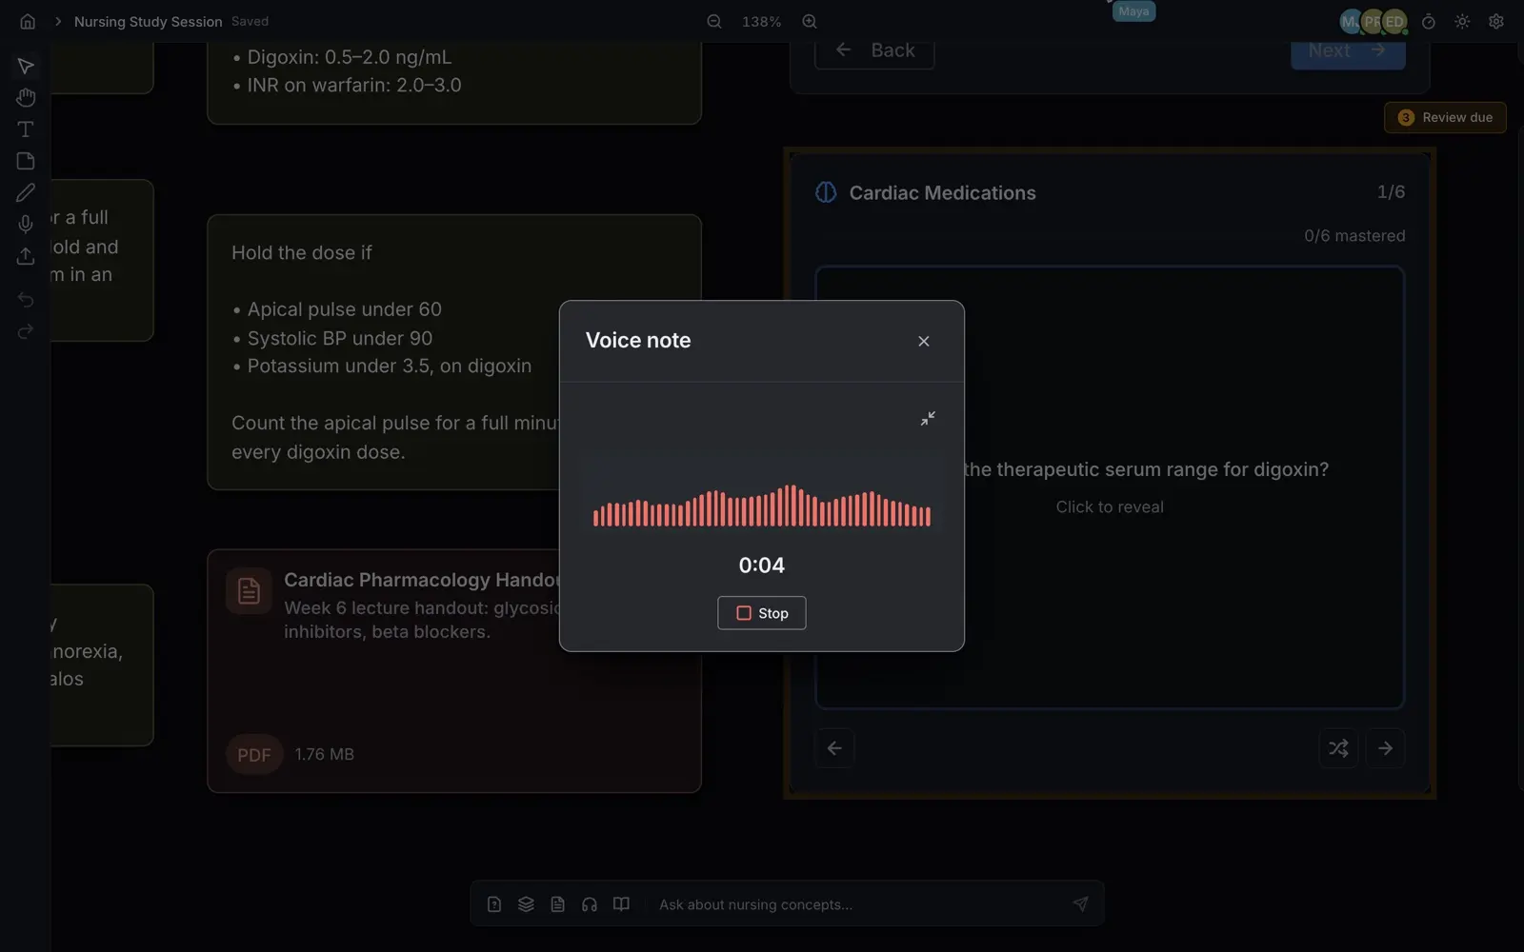
Task: Focus the Ask about nursing concepts field
Action: pos(857,904)
